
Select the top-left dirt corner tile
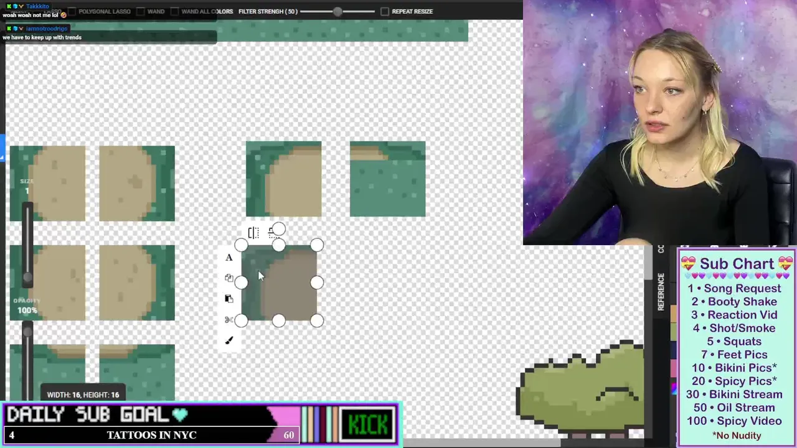(x=47, y=184)
